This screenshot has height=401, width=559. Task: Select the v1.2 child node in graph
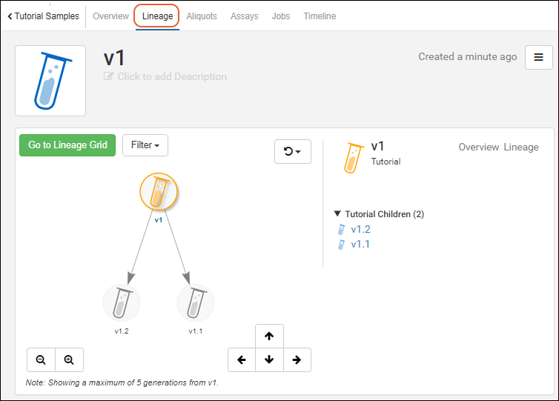pyautogui.click(x=122, y=302)
